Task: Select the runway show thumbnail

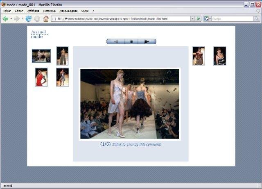Action: 41,56
